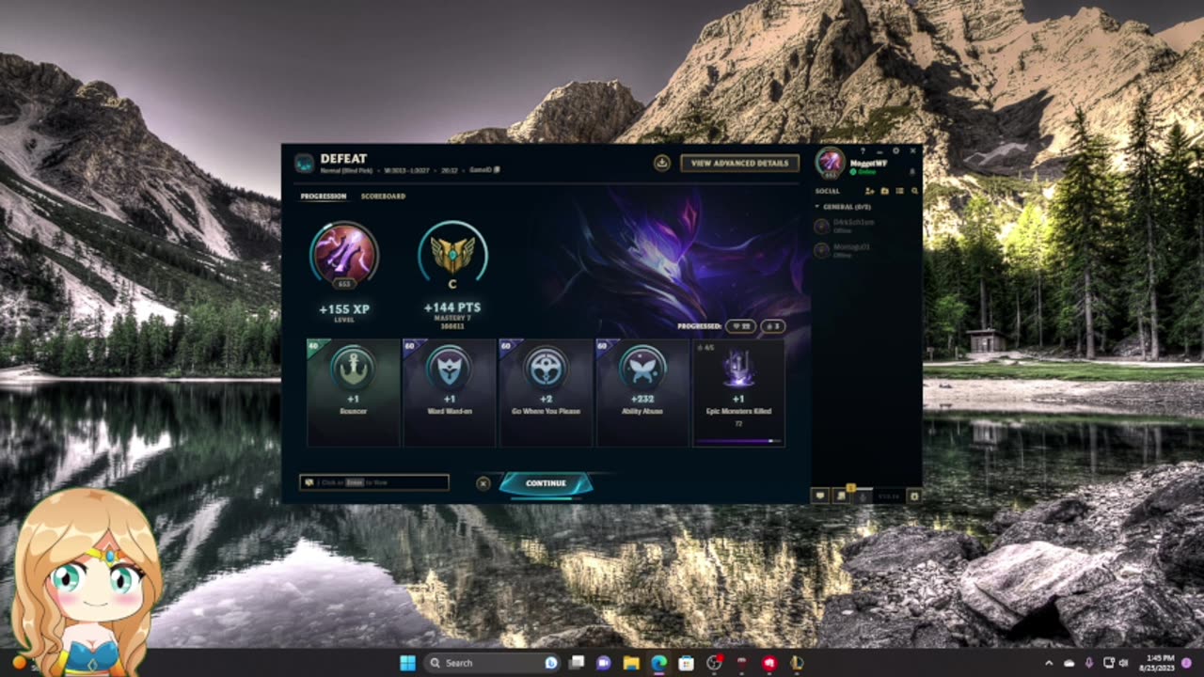
Task: Click the new folder icon in Social
Action: (x=885, y=191)
